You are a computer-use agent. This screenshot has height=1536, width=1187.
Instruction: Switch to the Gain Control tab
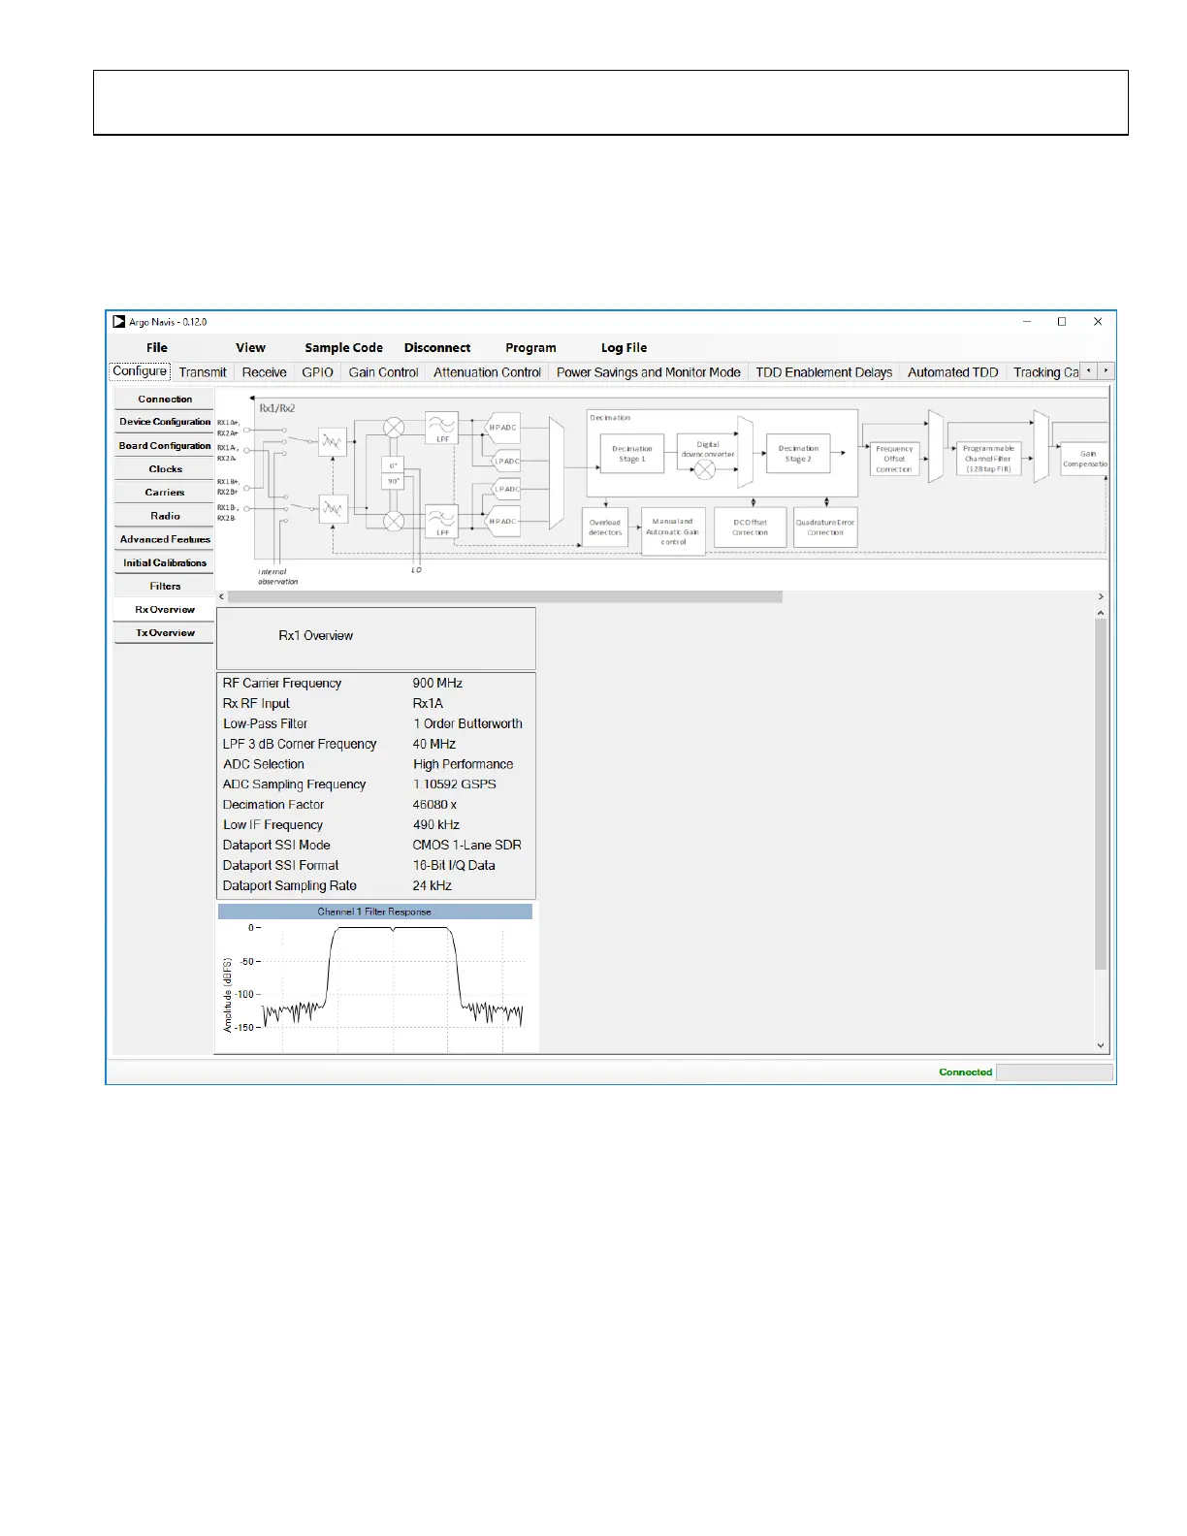pyautogui.click(x=383, y=372)
